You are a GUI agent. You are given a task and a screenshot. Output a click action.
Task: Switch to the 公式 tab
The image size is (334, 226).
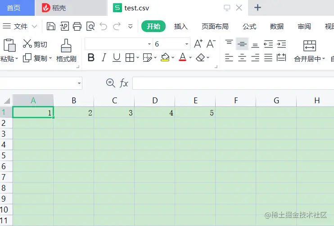[x=249, y=27]
